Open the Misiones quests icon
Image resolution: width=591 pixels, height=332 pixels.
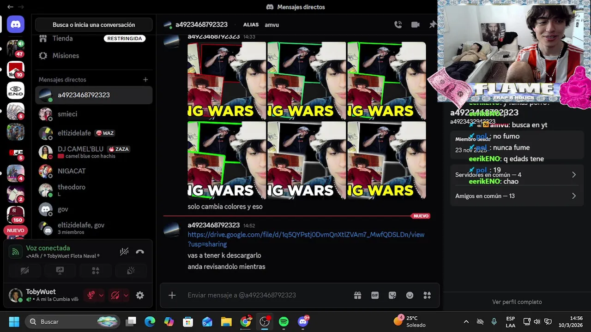43,55
